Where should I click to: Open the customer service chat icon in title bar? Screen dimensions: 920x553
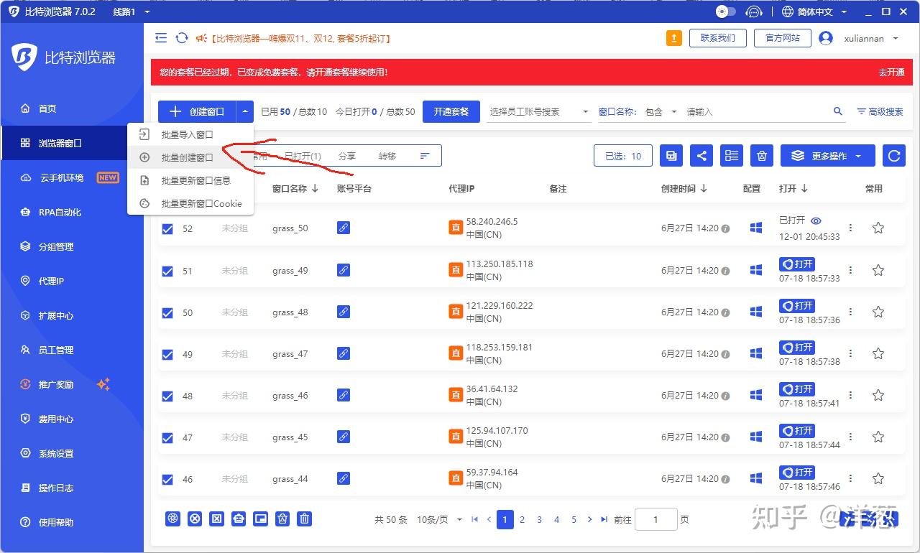pyautogui.click(x=753, y=11)
